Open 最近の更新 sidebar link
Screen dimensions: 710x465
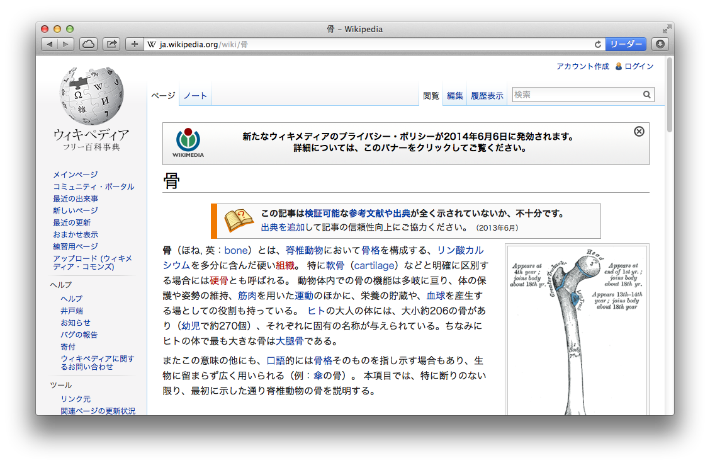click(72, 222)
